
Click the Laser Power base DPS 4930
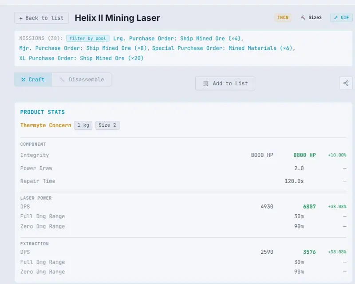(x=267, y=207)
